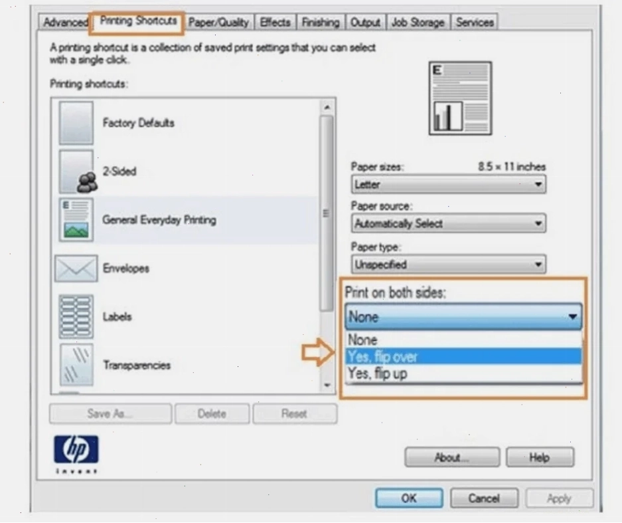Select the 'Yes, flip over' option
This screenshot has width=622, height=523.
(x=463, y=357)
